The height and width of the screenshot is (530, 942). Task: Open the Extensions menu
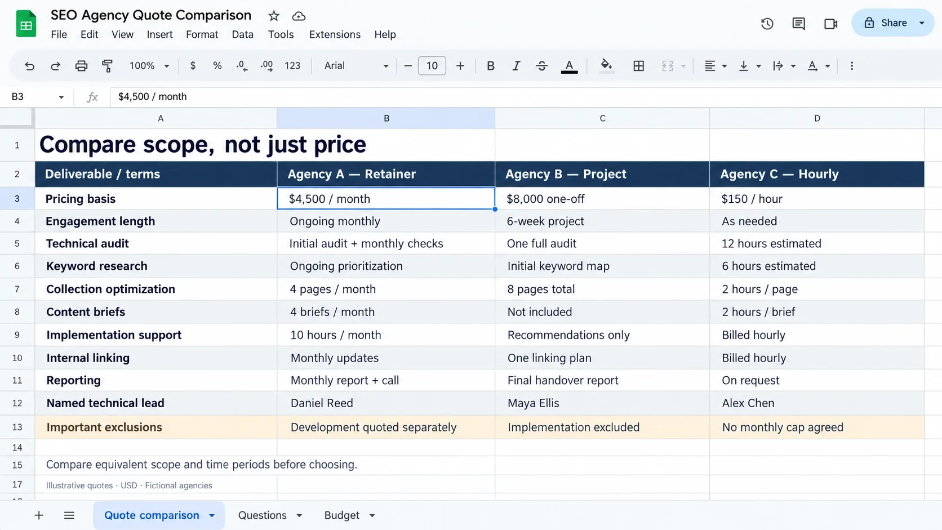335,34
